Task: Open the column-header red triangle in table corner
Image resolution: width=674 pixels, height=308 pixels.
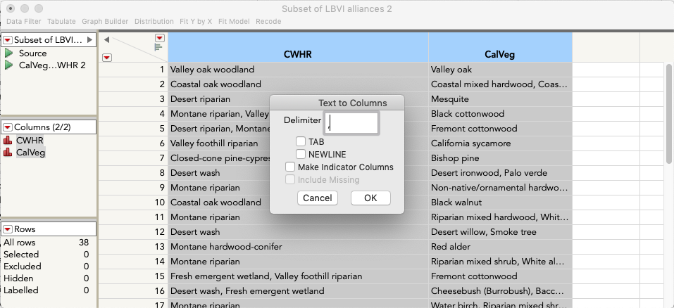Action: 106,58
